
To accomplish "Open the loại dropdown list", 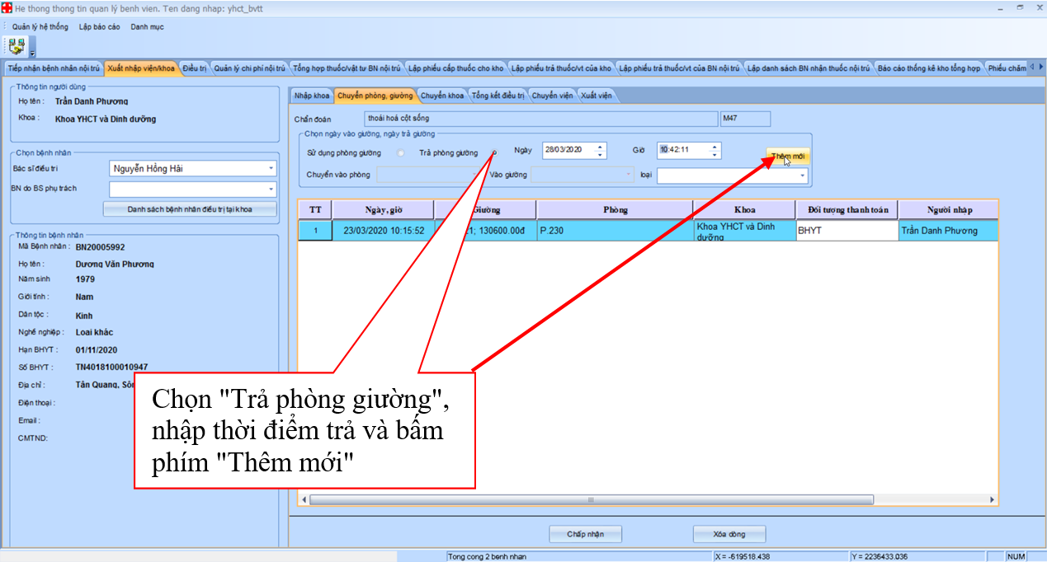I will (x=802, y=176).
